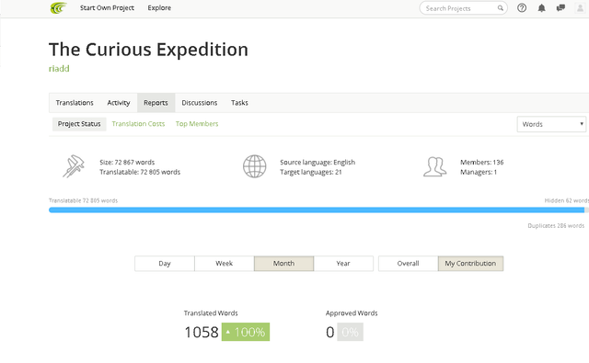Click the search magnifier icon
Screen dimensions: 589x363
click(501, 8)
